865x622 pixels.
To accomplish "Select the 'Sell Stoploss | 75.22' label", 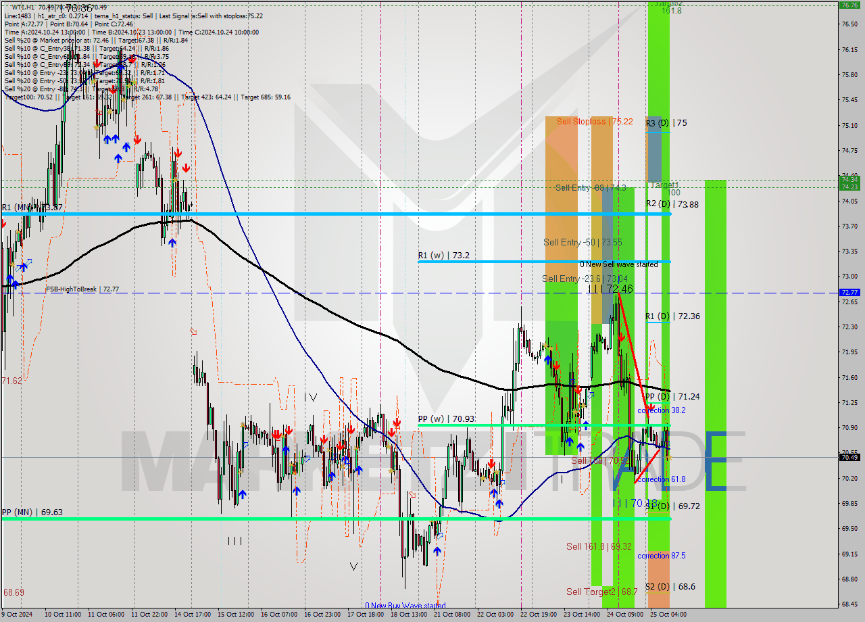I will [x=595, y=122].
